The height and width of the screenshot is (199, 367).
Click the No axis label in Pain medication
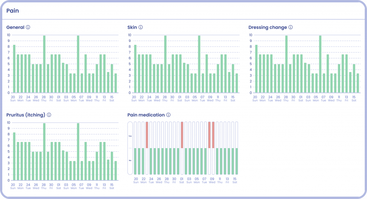tap(130, 161)
